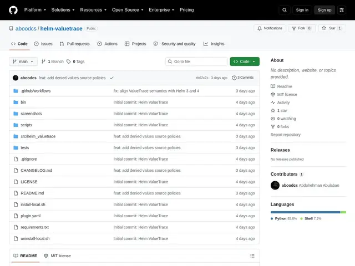
Task: Open the scripts folder
Action: (26, 125)
